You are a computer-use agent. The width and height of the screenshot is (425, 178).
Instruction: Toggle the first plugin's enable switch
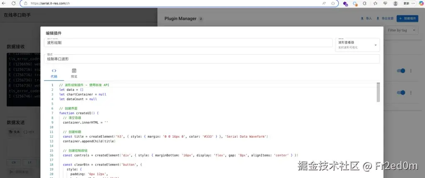(x=401, y=71)
